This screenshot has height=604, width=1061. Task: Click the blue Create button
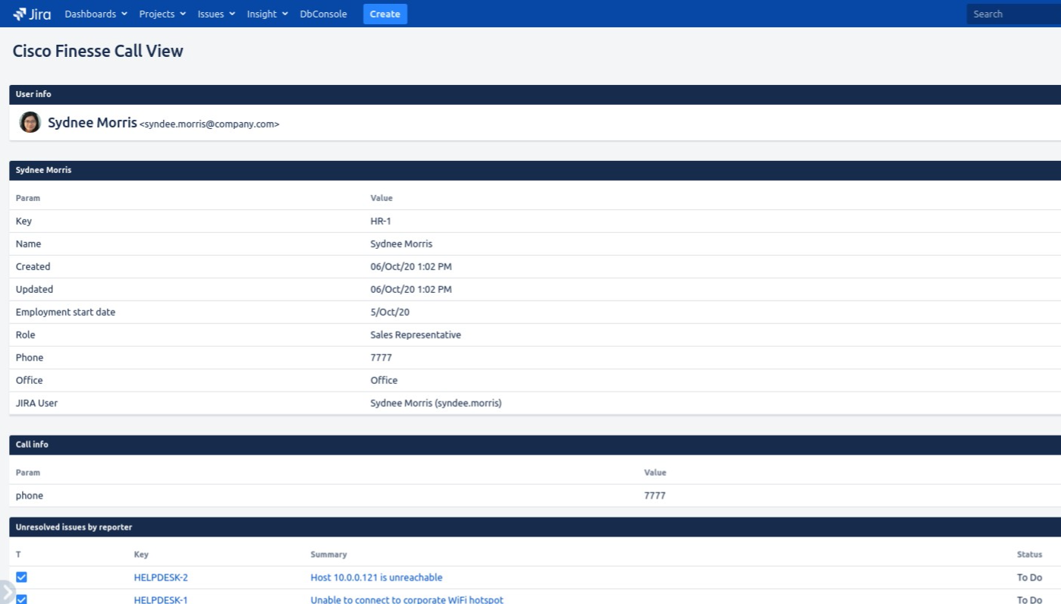[x=385, y=14]
